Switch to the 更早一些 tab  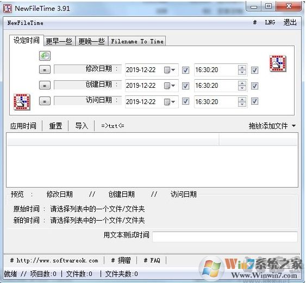pos(59,41)
